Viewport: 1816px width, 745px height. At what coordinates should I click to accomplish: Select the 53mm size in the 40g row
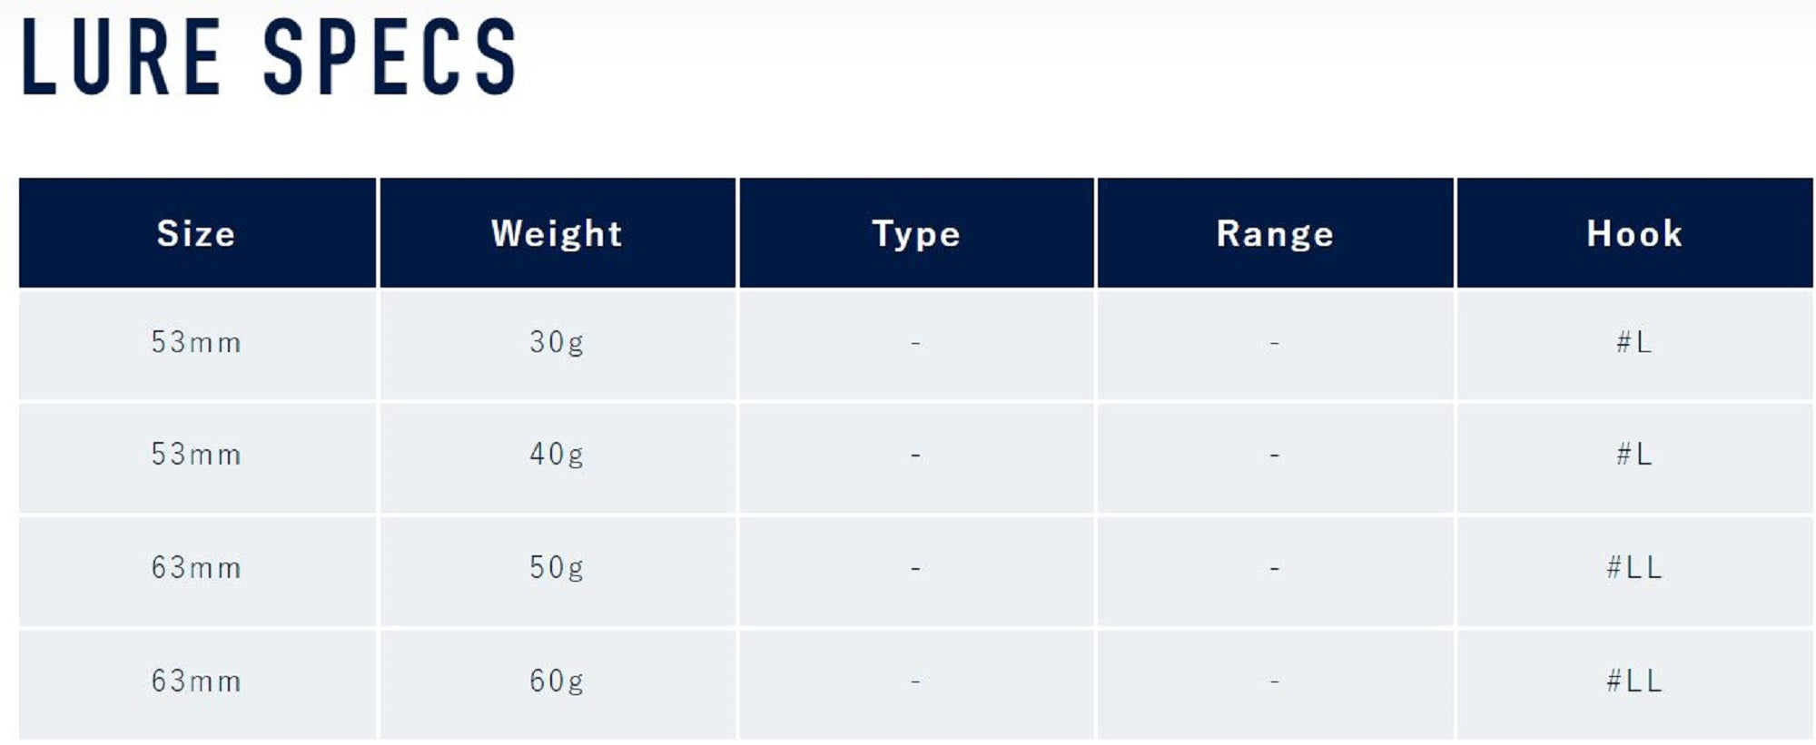(x=196, y=454)
